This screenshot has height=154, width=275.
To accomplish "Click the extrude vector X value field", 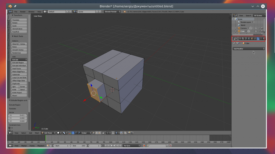I will pyautogui.click(x=17, y=115).
